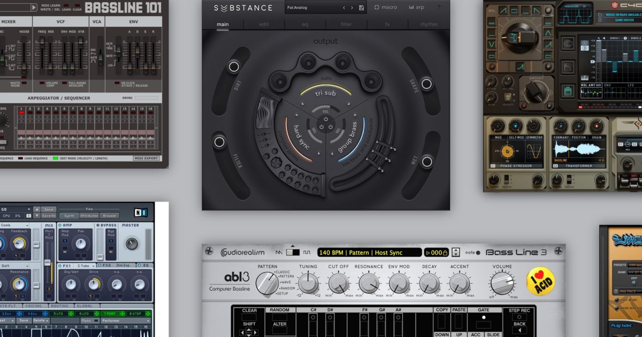
Task: Click the ABL3 PATTERN mode selector knob
Action: 266,283
